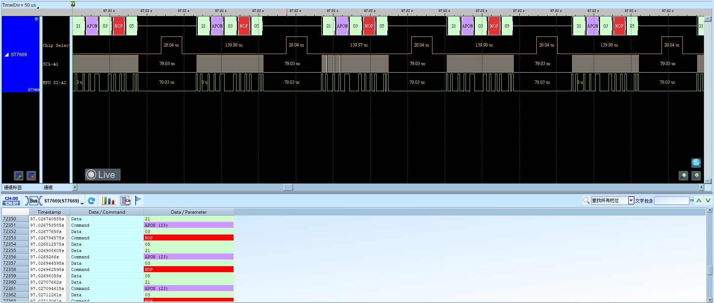Click the blue refresh arrow icon
This screenshot has width=714, height=303.
[91, 201]
